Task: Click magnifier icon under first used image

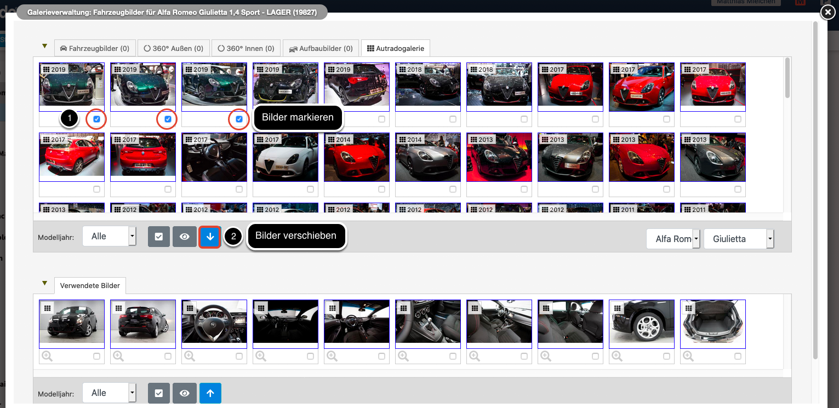Action: pyautogui.click(x=47, y=357)
